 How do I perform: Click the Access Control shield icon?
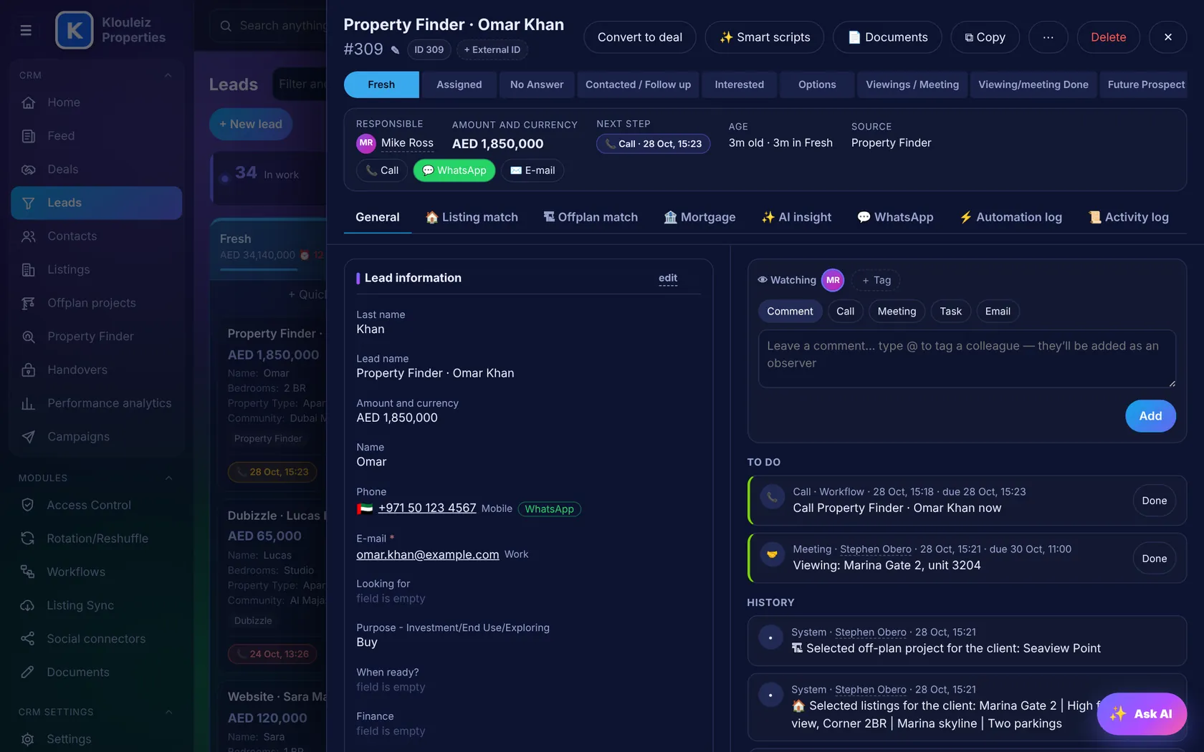click(28, 505)
